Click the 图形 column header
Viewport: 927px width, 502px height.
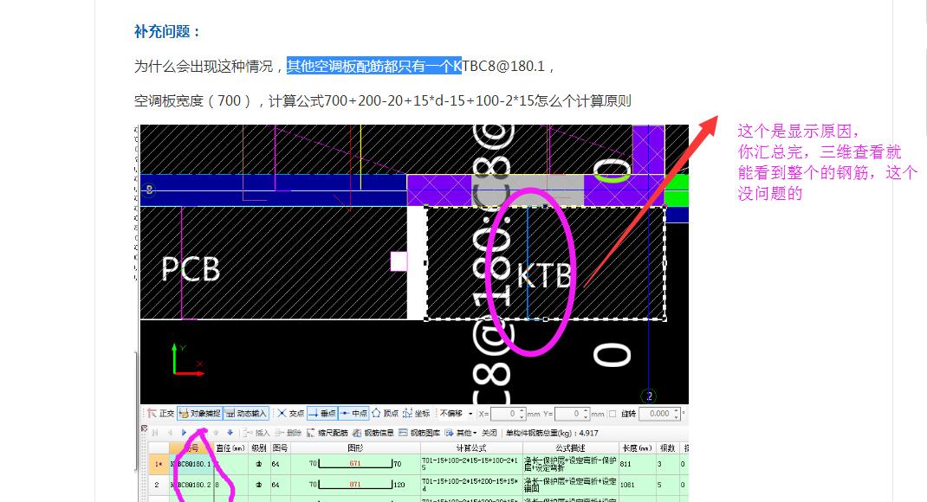tap(355, 448)
